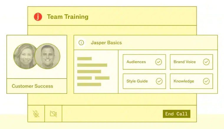Toggle the Knowledge checkmark

click(x=206, y=81)
